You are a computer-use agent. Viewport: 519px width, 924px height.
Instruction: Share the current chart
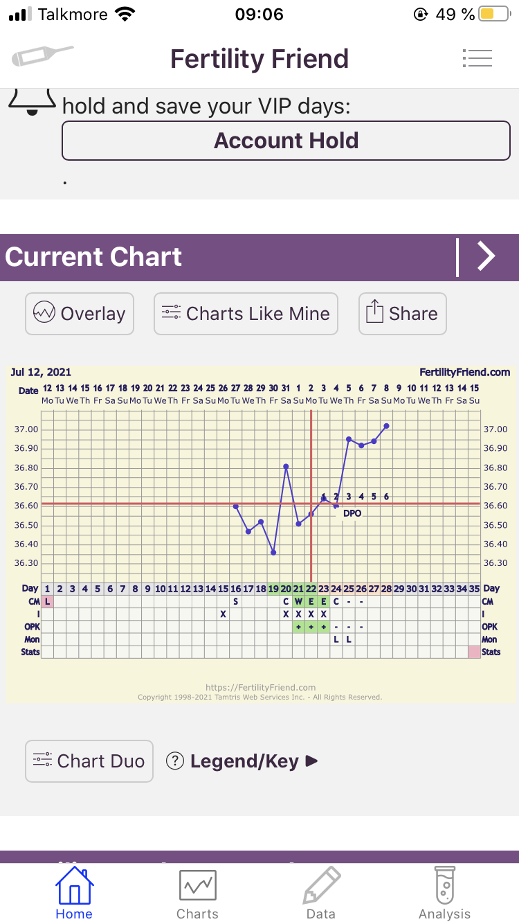coord(402,314)
